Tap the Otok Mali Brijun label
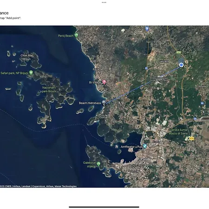 27,57
